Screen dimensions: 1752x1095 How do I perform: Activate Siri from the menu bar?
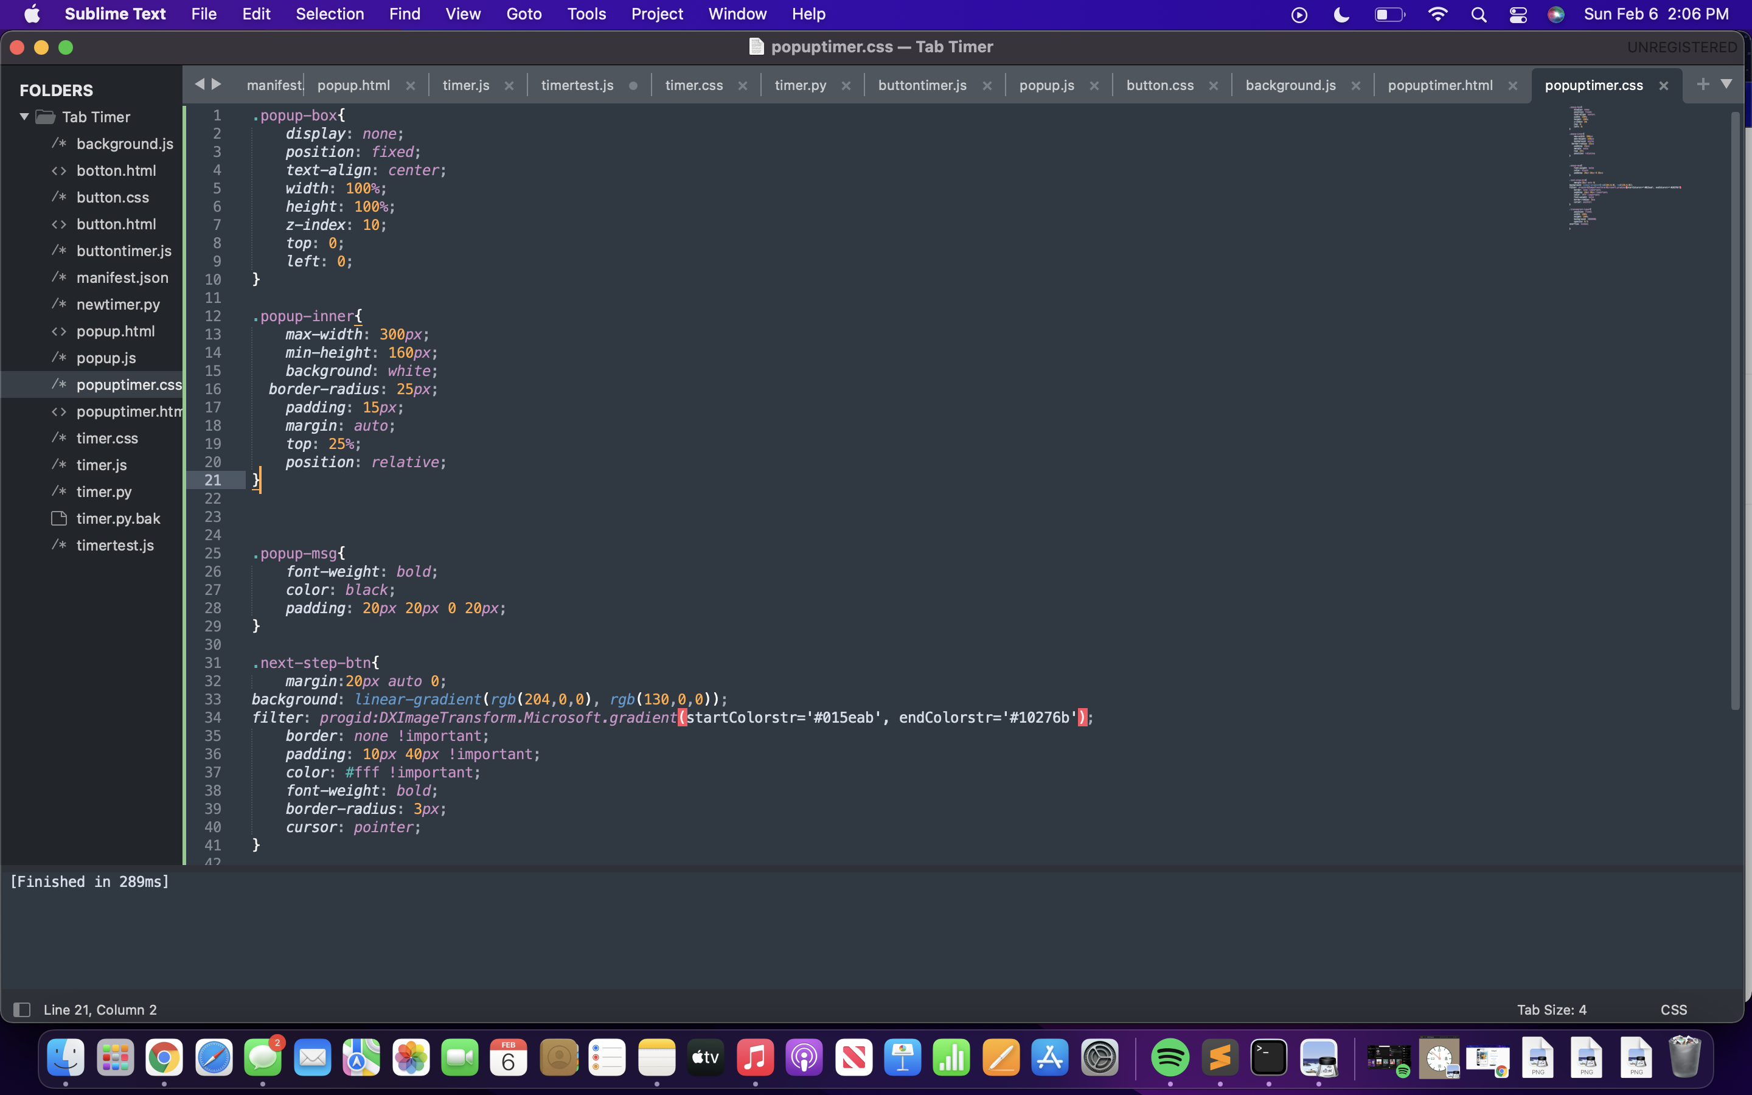pos(1557,14)
